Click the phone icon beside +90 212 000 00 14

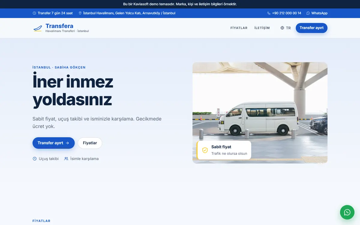pyautogui.click(x=269, y=13)
